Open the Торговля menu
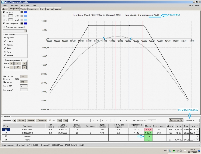201x154 pixels. click(x=13, y=5)
